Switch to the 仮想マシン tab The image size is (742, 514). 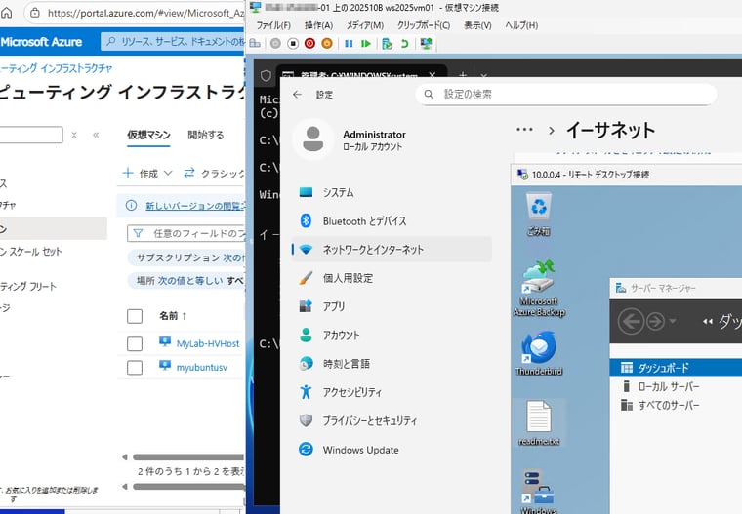pos(148,135)
